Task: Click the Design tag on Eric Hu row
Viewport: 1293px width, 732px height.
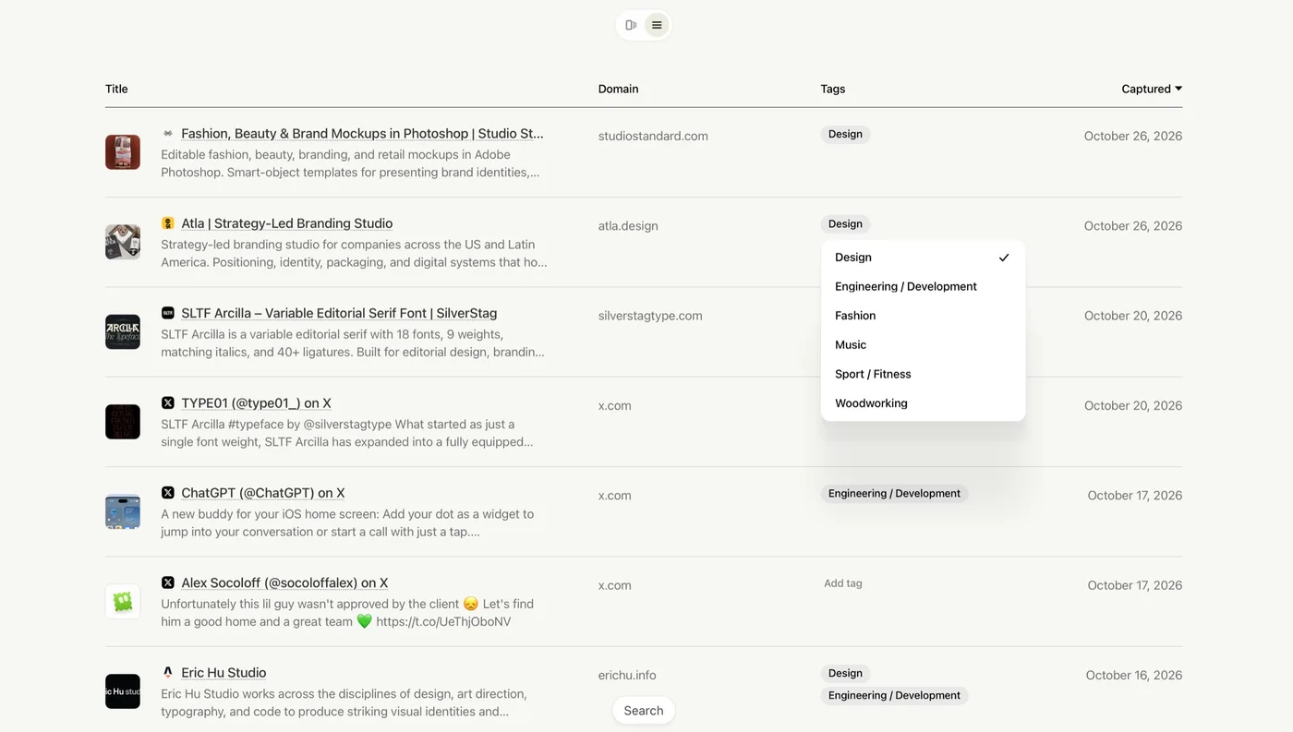Action: pyautogui.click(x=845, y=674)
